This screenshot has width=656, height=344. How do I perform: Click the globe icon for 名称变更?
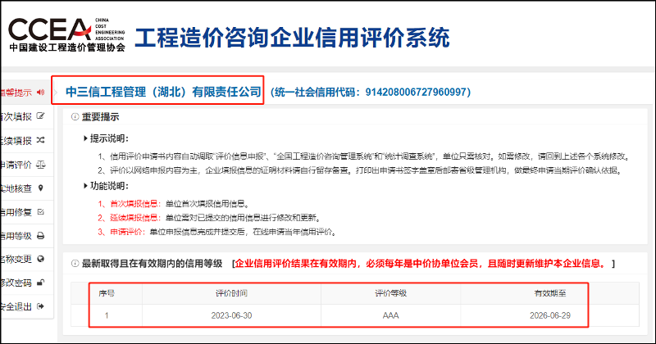pyautogui.click(x=40, y=260)
